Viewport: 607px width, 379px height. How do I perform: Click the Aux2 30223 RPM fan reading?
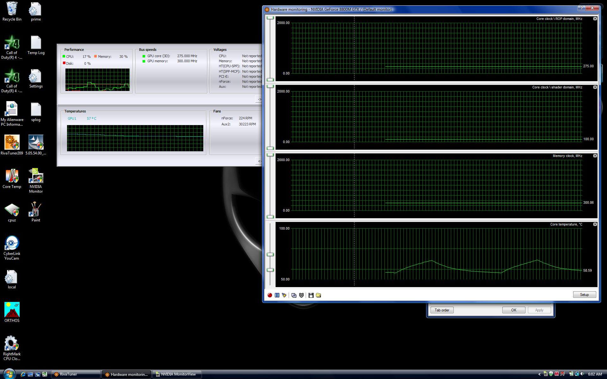coord(247,124)
